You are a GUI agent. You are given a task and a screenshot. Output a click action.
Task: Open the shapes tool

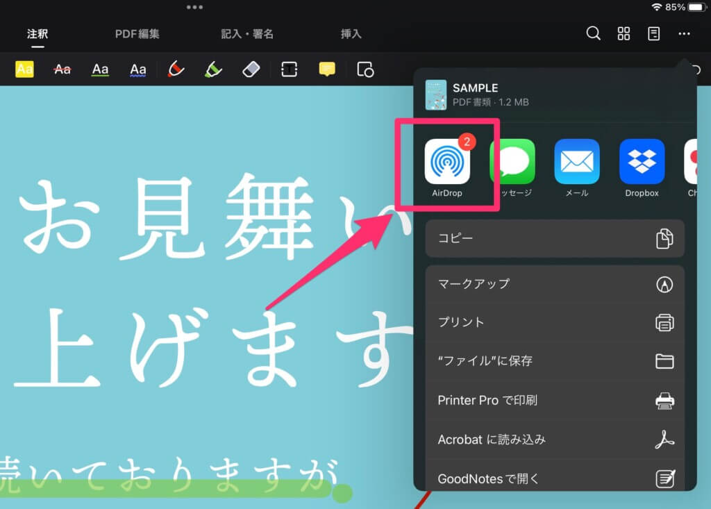pos(365,69)
